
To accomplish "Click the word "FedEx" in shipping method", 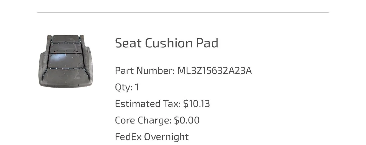I will click(128, 137).
